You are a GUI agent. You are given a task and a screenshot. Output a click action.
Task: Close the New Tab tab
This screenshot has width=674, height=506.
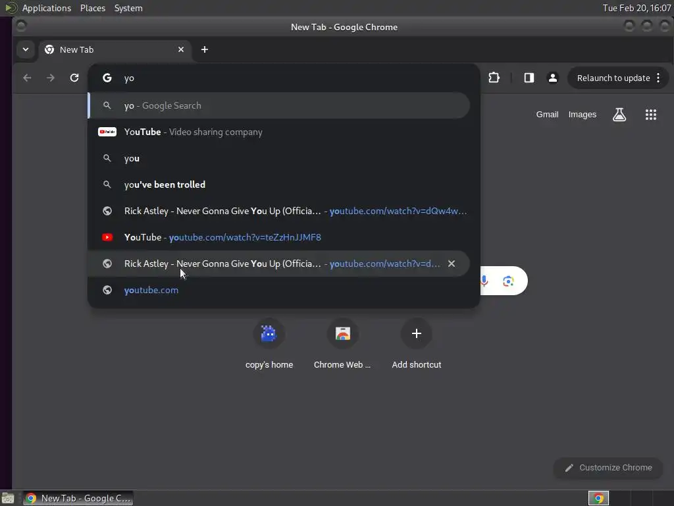tap(181, 49)
